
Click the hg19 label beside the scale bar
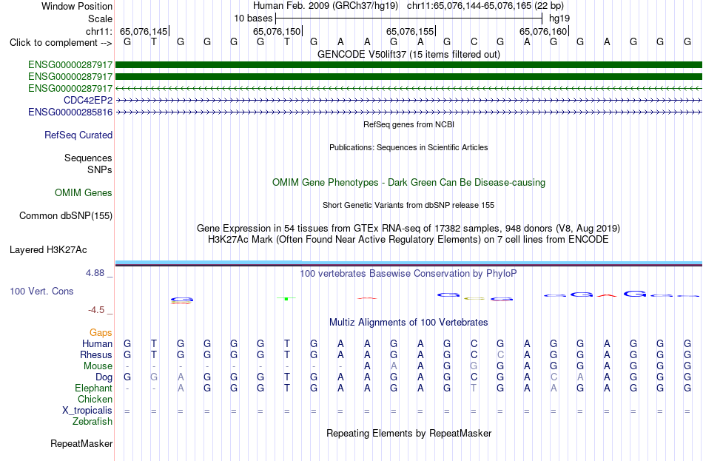click(x=559, y=18)
